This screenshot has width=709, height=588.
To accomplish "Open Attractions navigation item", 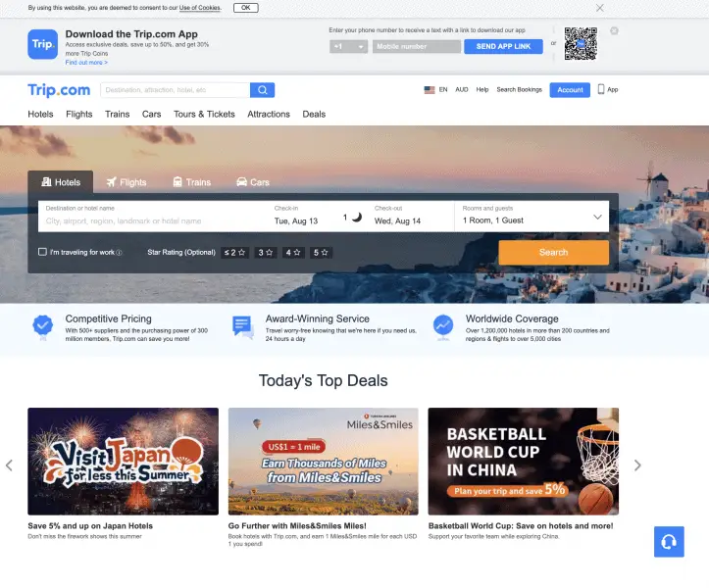I will click(269, 114).
